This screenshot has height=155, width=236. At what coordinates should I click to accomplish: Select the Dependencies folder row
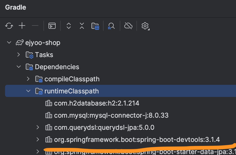121,67
